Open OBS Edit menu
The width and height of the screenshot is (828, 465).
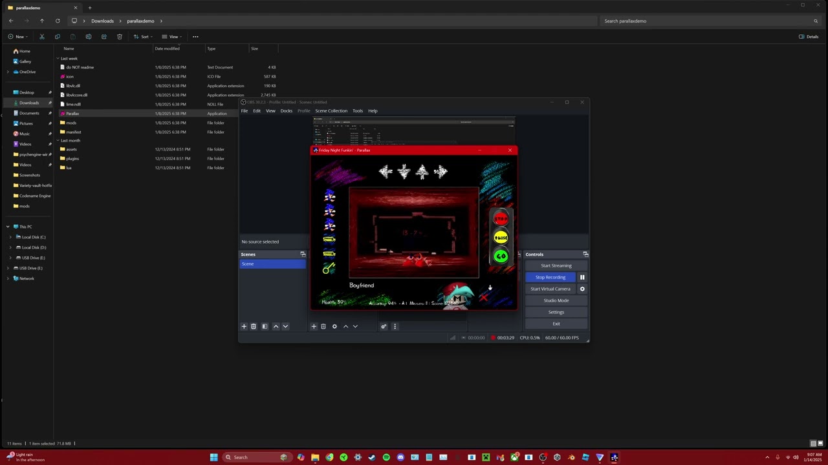tap(257, 111)
